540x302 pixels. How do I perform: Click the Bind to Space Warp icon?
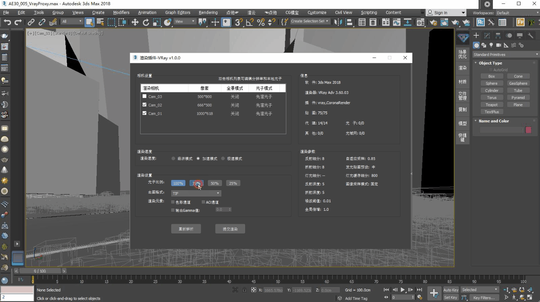click(x=52, y=22)
